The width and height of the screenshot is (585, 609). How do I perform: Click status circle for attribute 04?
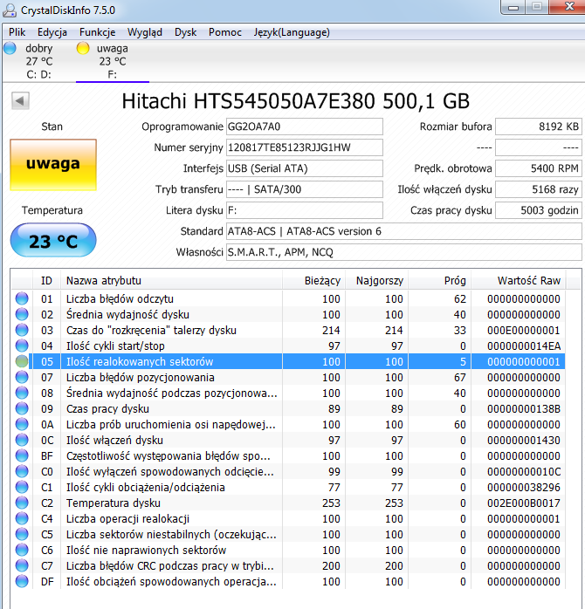tap(22, 346)
